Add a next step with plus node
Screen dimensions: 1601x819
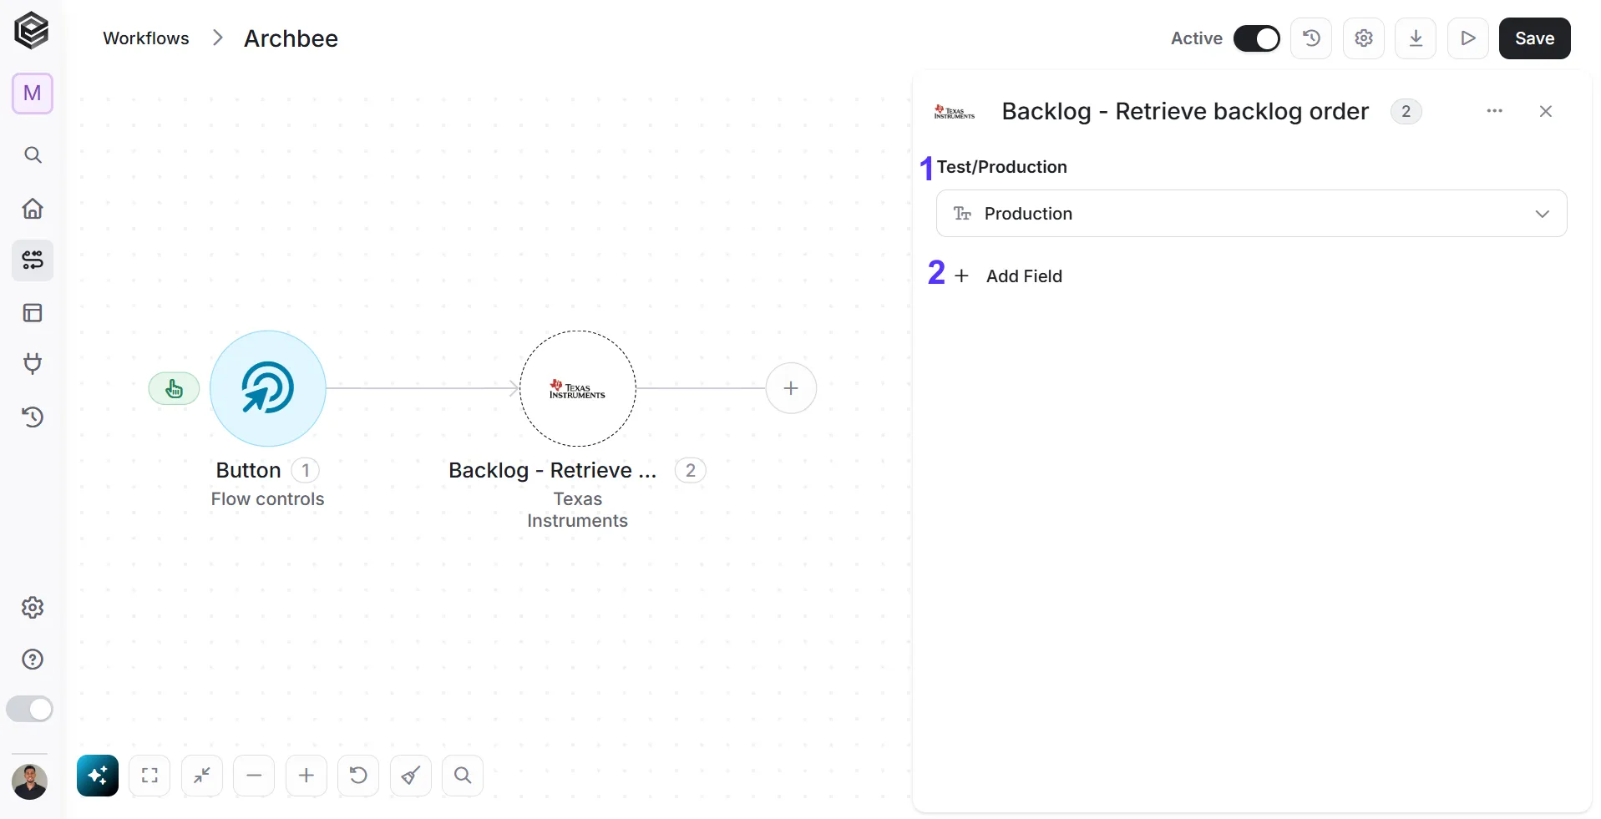point(791,388)
